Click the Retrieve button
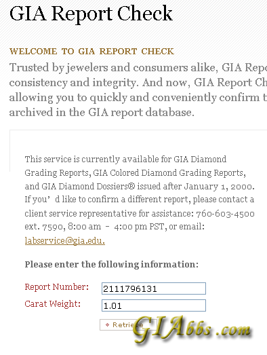Screen dimensions: 267x355 click(128, 325)
